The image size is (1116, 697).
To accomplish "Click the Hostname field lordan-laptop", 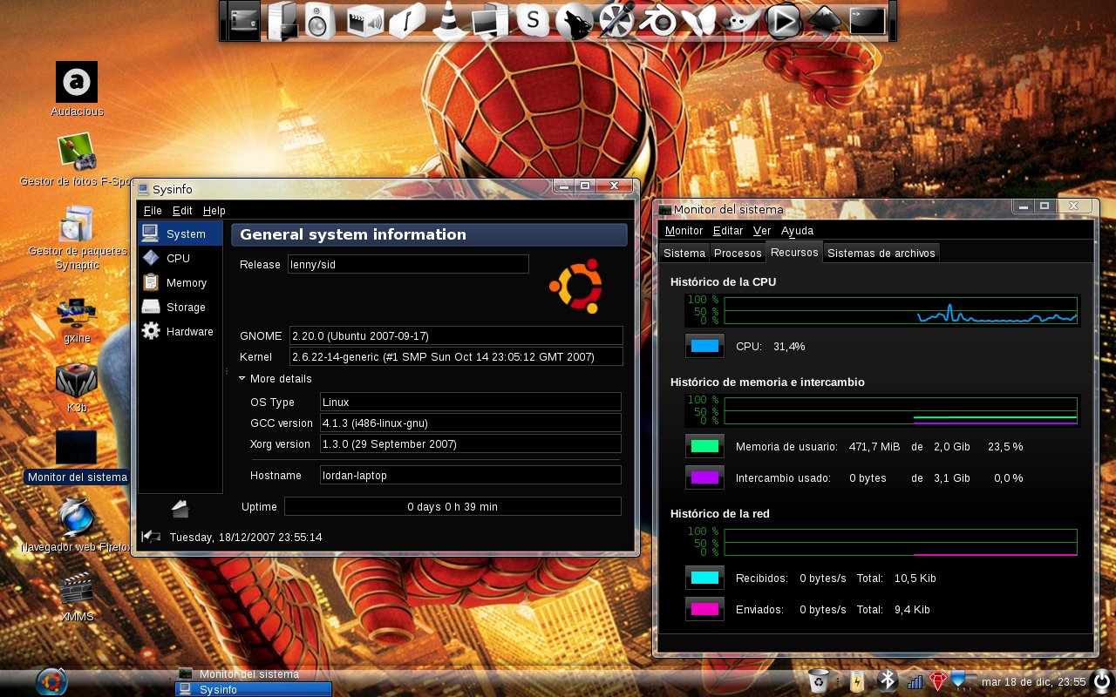I will tap(471, 475).
